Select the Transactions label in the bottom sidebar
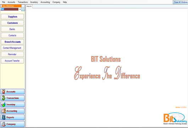188x128 pixels. (x=12, y=98)
